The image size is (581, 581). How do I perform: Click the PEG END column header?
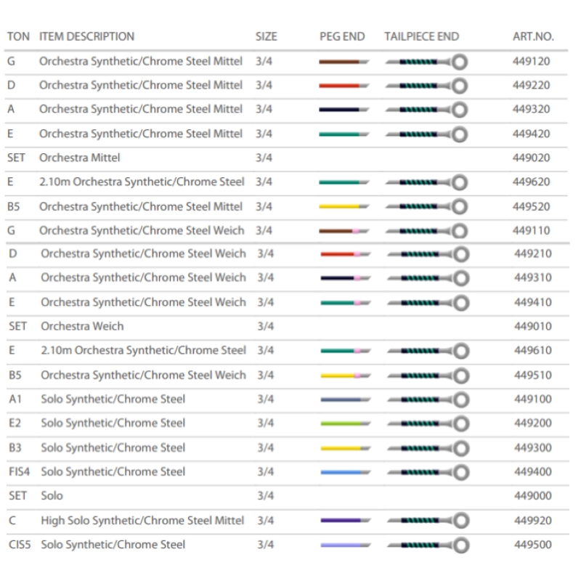(342, 36)
